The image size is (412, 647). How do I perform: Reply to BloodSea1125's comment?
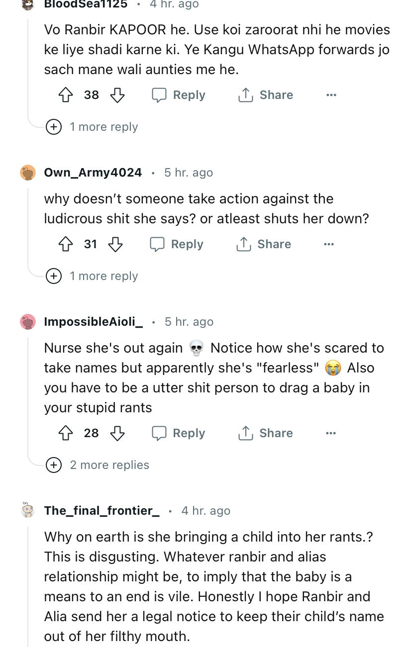[179, 95]
